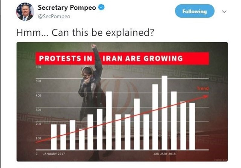
Task: Open the Secretary Pompeo display name link
Action: [68, 8]
